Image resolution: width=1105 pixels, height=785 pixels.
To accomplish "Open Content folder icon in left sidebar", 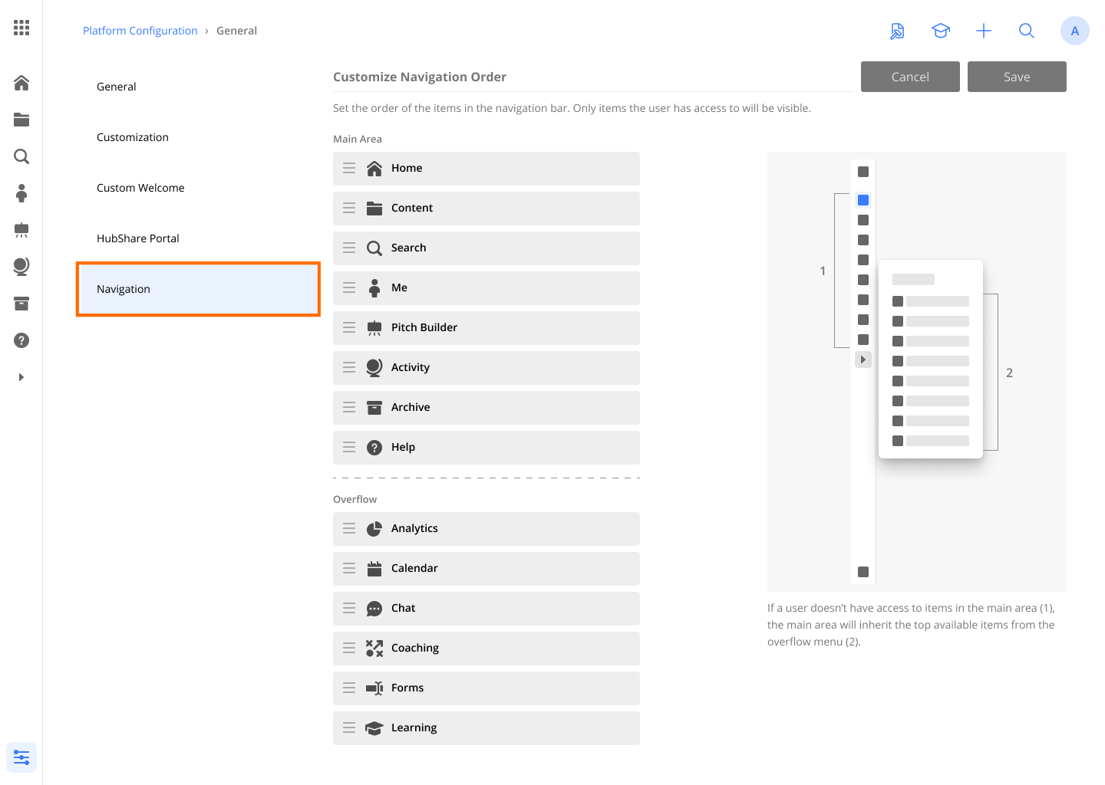I will point(21,120).
